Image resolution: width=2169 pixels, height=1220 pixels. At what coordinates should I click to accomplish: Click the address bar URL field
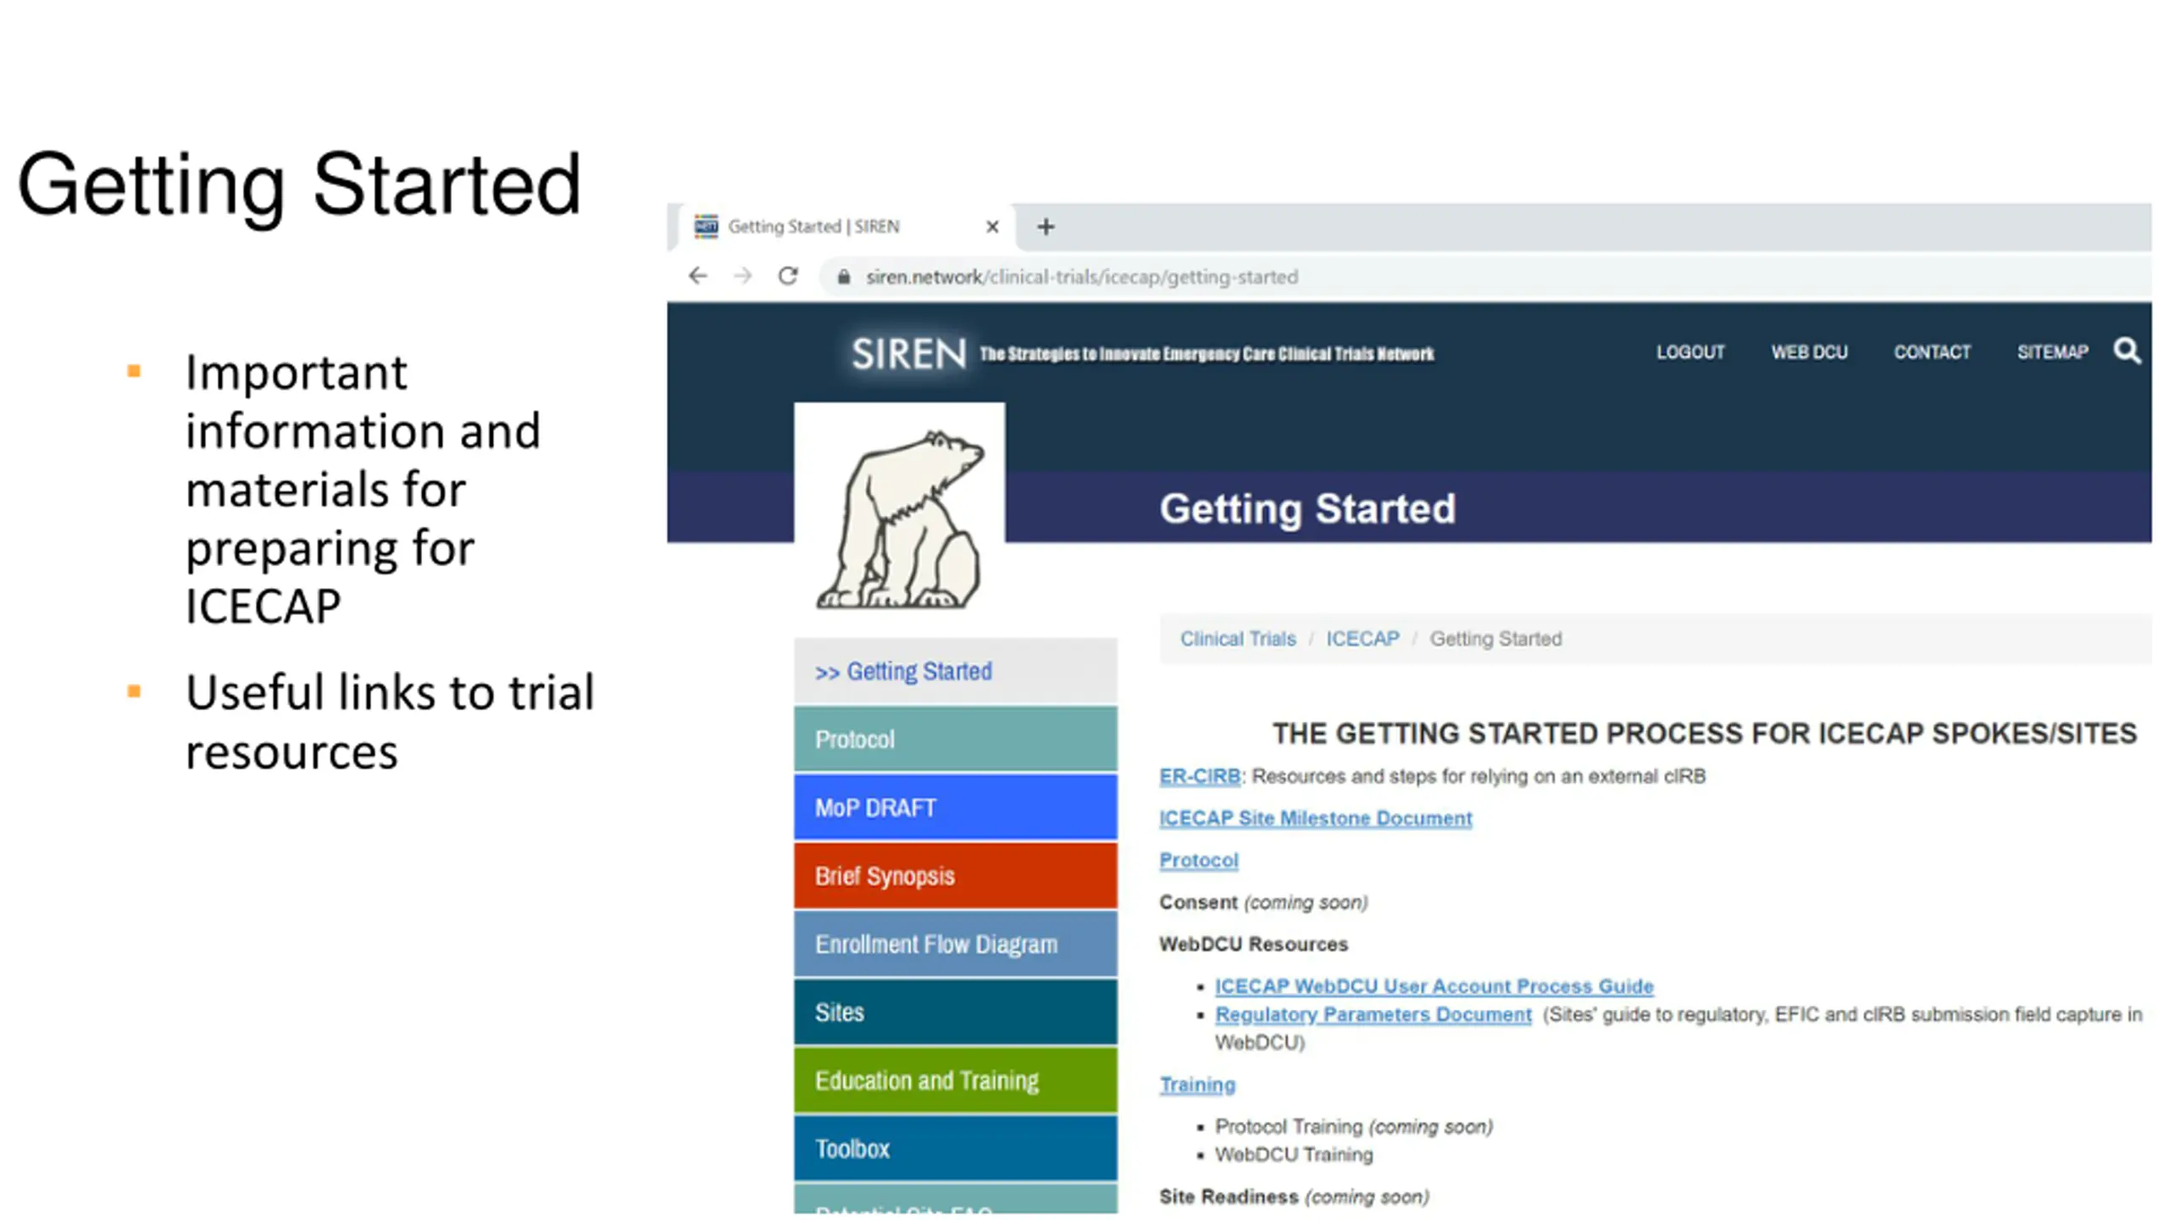pyautogui.click(x=1483, y=277)
